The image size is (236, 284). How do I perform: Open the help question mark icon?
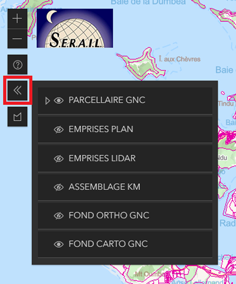[17, 64]
